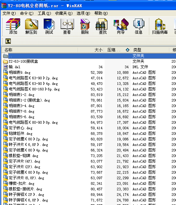This screenshot has height=205, width=176.
Task: Click the 删除 (Delete) toolbar icon
Action: (x=85, y=26)
